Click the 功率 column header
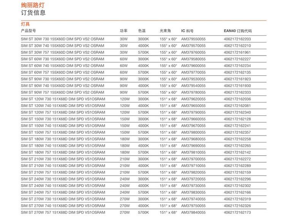Viewport: 285px width, 222px height. click(124, 30)
